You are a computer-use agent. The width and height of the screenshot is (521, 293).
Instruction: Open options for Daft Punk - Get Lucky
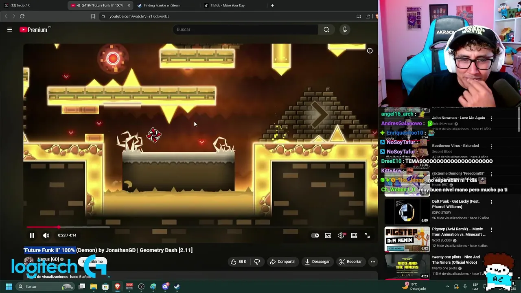491,202
